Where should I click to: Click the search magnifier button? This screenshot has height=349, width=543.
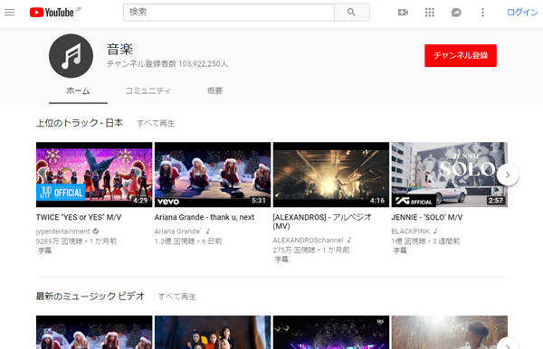point(351,13)
